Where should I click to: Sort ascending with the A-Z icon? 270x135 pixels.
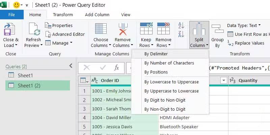(x=181, y=26)
